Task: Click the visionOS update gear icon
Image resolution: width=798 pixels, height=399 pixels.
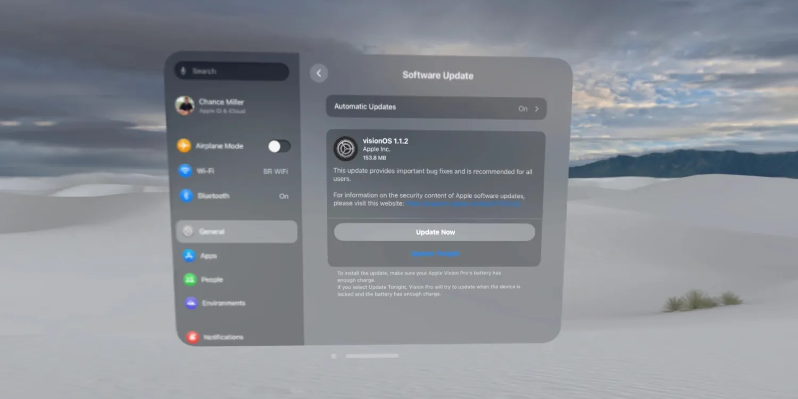Action: coord(345,148)
